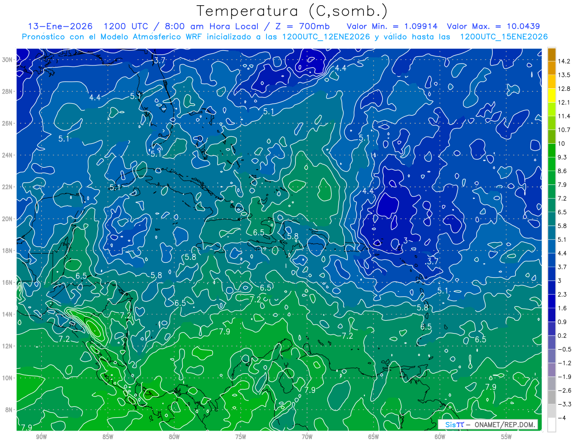The image size is (574, 443).
Task: Click the brown-orange colorbar segment above 14.2
Action: [x=552, y=54]
